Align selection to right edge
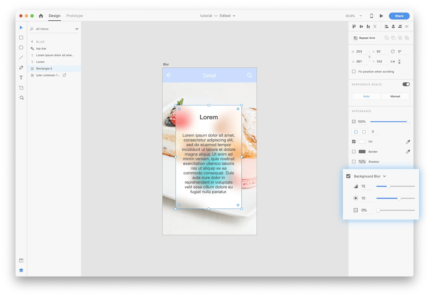 pos(400,26)
